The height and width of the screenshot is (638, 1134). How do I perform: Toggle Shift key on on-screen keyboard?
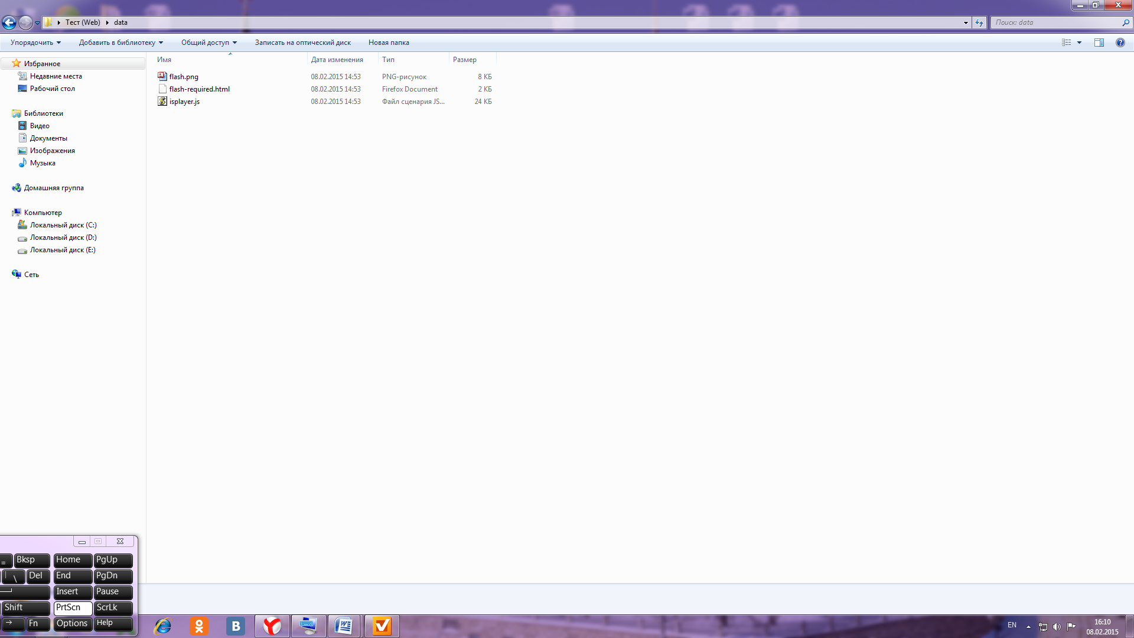pyautogui.click(x=25, y=608)
